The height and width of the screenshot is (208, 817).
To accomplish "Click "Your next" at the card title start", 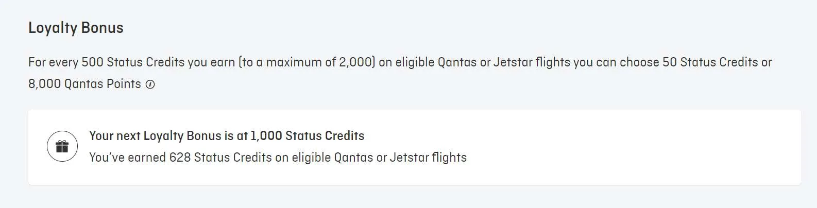I will [x=114, y=136].
